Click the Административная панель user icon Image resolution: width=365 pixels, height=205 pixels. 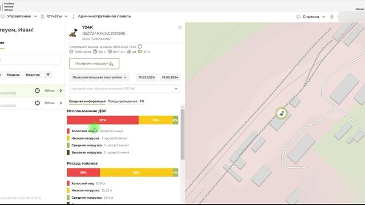point(74,17)
